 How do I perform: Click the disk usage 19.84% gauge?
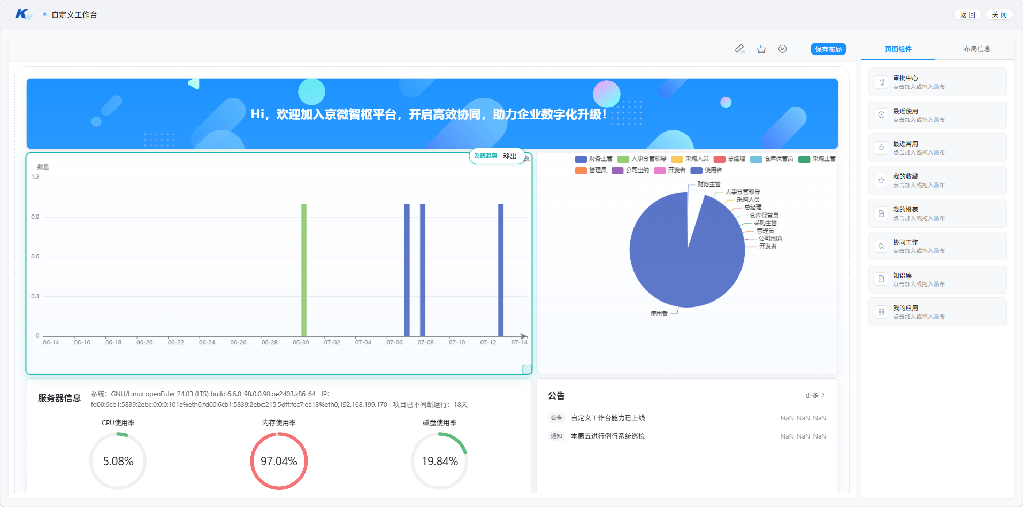point(439,461)
